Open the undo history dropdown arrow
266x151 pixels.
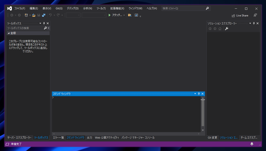click(x=54, y=15)
